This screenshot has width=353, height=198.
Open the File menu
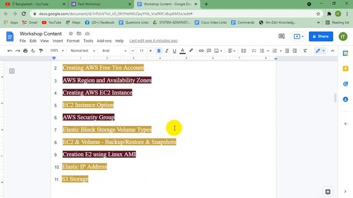click(x=23, y=41)
